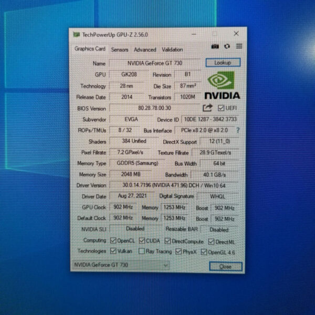This screenshot has width=315, height=315.
Task: Click the BIOS Version field 80.28.78.00.30
Action: pyautogui.click(x=155, y=108)
